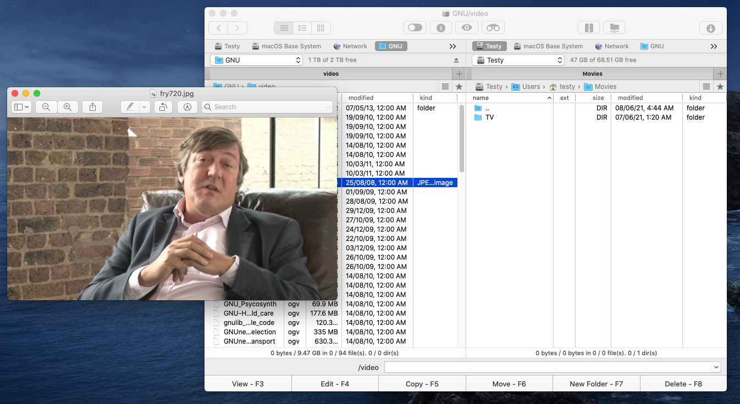Sort left pane by kind column
740x404 pixels.
[x=435, y=98]
